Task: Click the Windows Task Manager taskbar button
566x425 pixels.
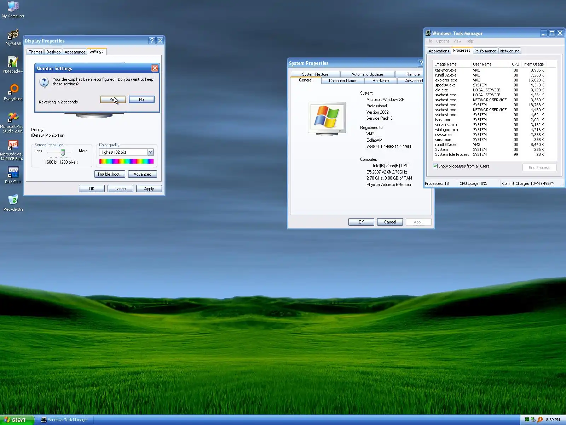Action: (x=66, y=420)
